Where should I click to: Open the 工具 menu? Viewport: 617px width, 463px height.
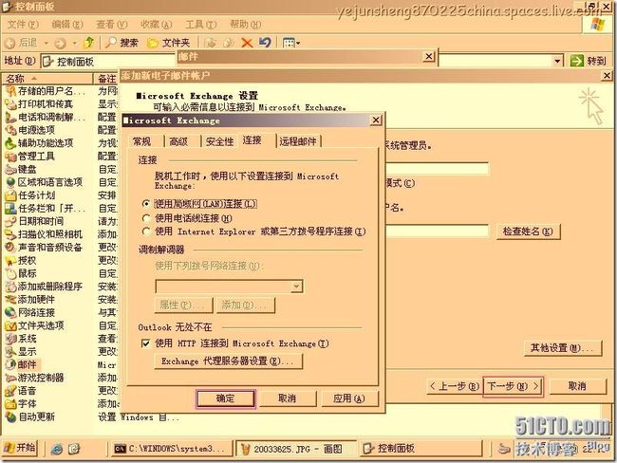[x=200, y=25]
